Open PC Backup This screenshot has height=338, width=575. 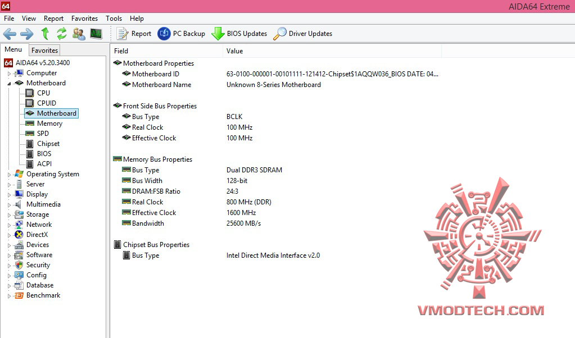pyautogui.click(x=181, y=34)
